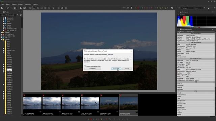Toggle red X mark on _MG_9380.CR2
Screen dimensions: 216x121
click(82, 95)
